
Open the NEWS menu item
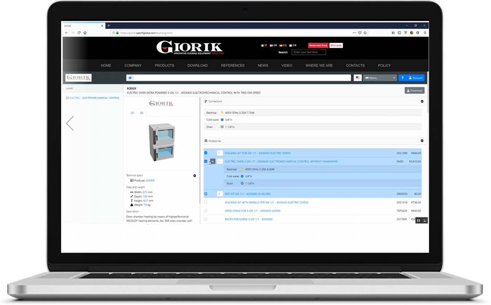263,66
